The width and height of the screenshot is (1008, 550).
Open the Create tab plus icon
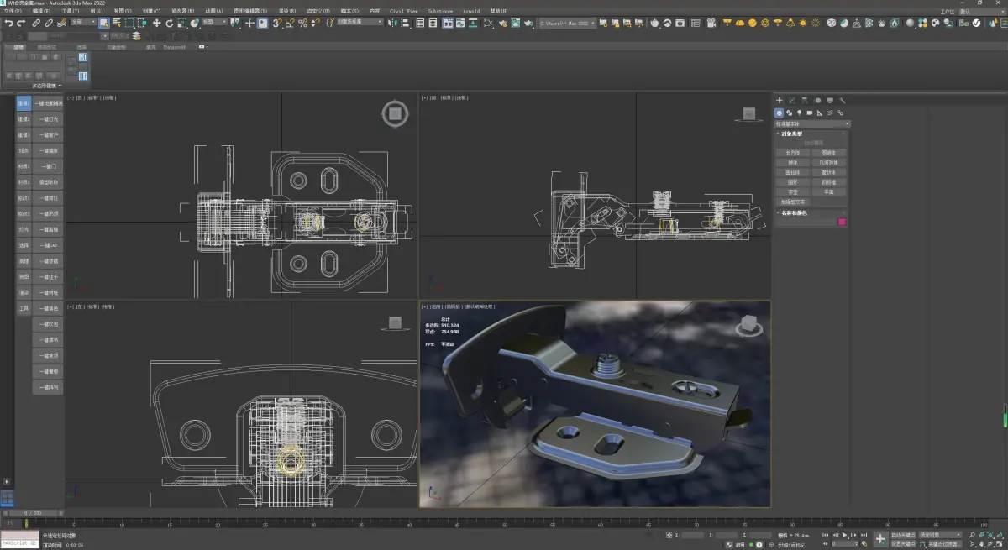[x=780, y=101]
